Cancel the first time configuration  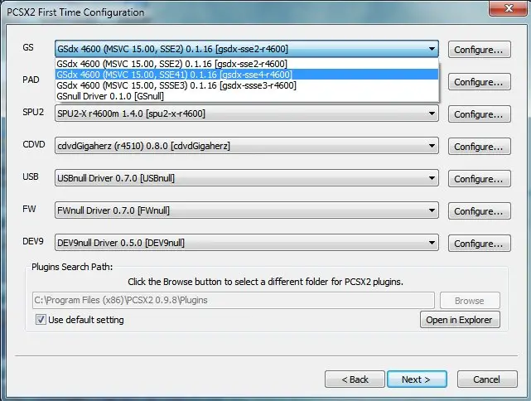(486, 379)
